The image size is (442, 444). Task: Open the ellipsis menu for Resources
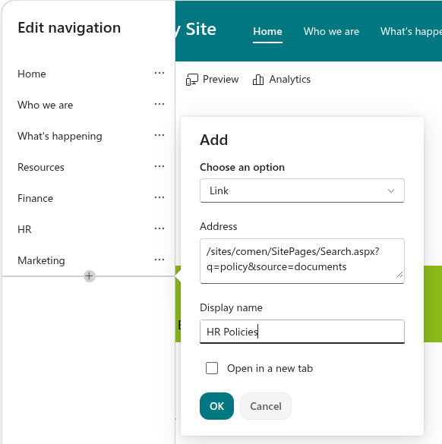click(159, 166)
